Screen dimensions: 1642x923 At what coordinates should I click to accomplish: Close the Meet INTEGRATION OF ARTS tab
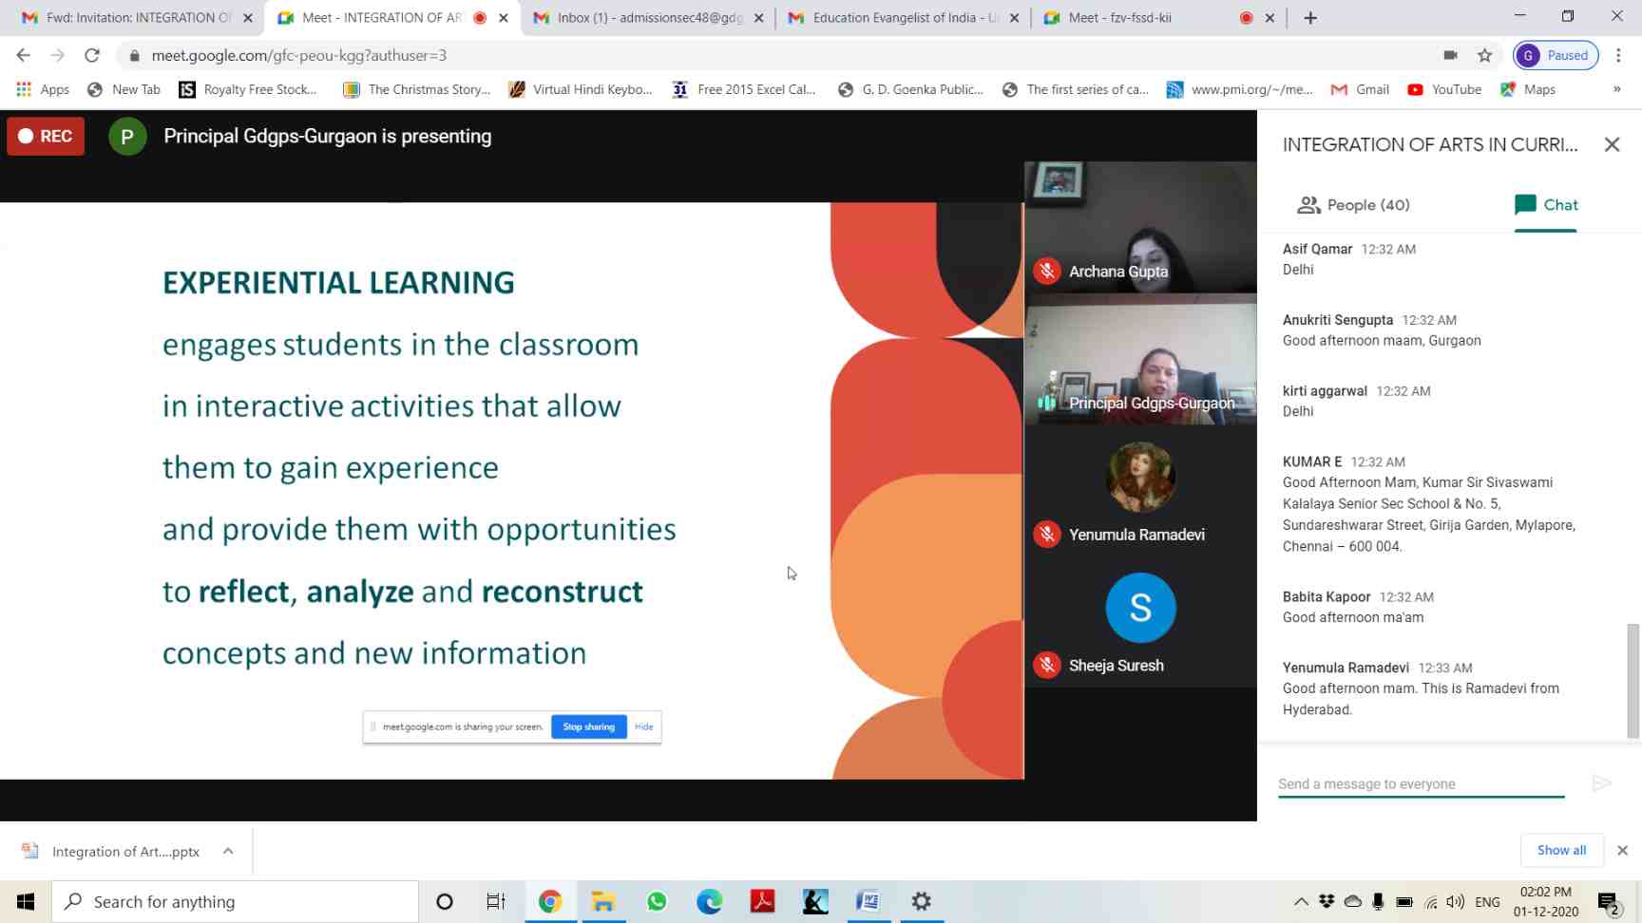(504, 17)
